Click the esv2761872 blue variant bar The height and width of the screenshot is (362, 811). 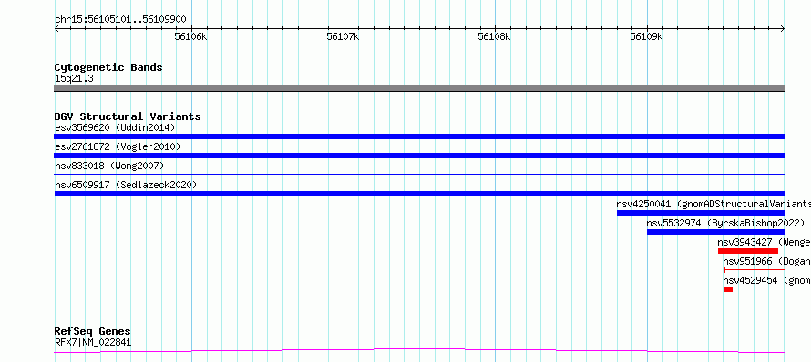click(419, 156)
